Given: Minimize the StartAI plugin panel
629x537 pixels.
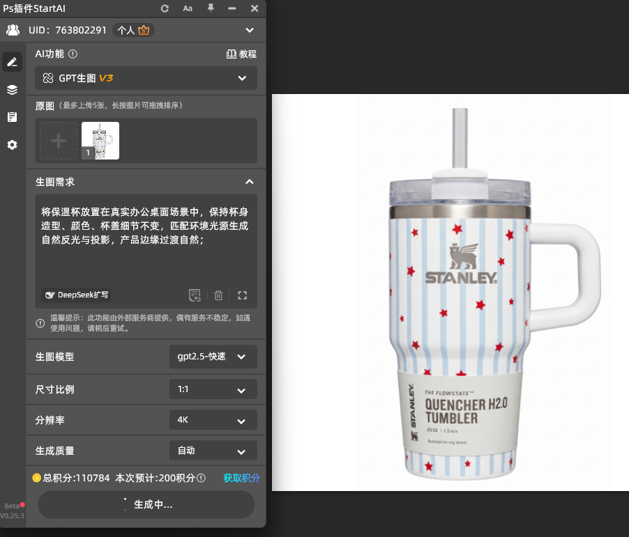Looking at the screenshot, I should point(232,8).
